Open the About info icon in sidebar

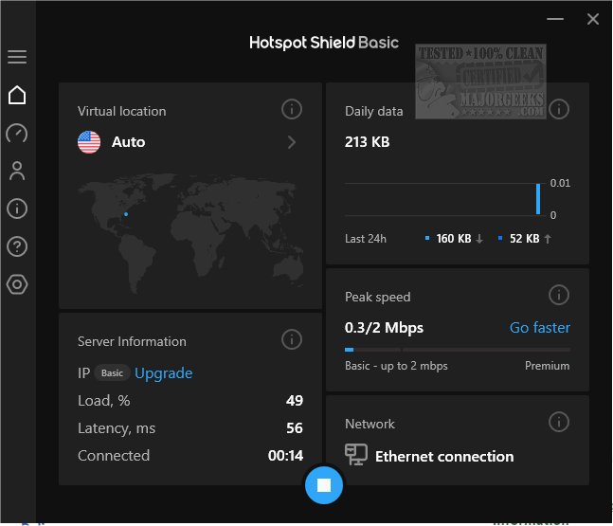click(17, 209)
